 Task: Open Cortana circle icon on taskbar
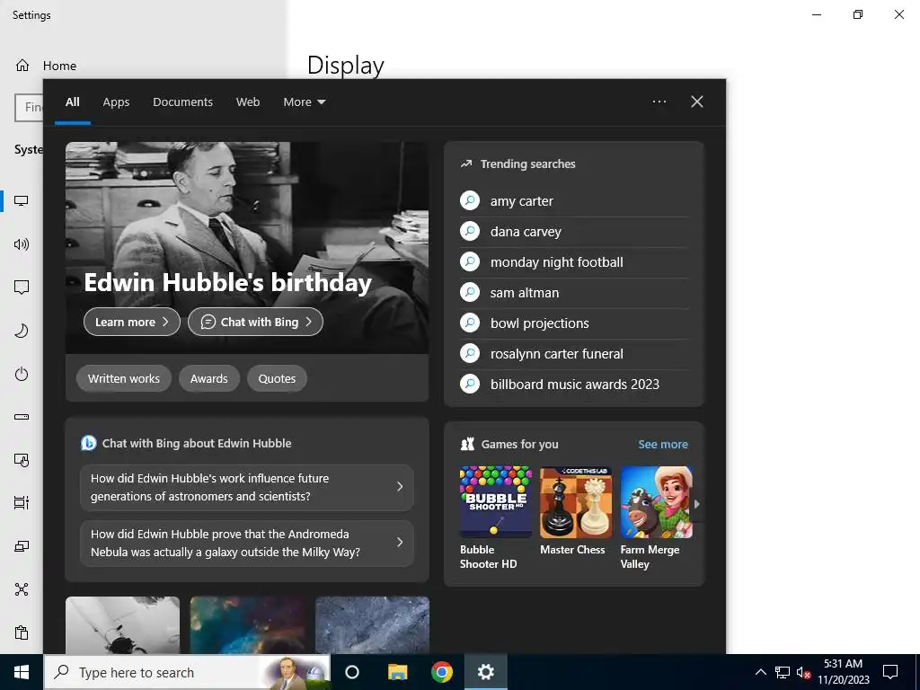click(x=352, y=672)
